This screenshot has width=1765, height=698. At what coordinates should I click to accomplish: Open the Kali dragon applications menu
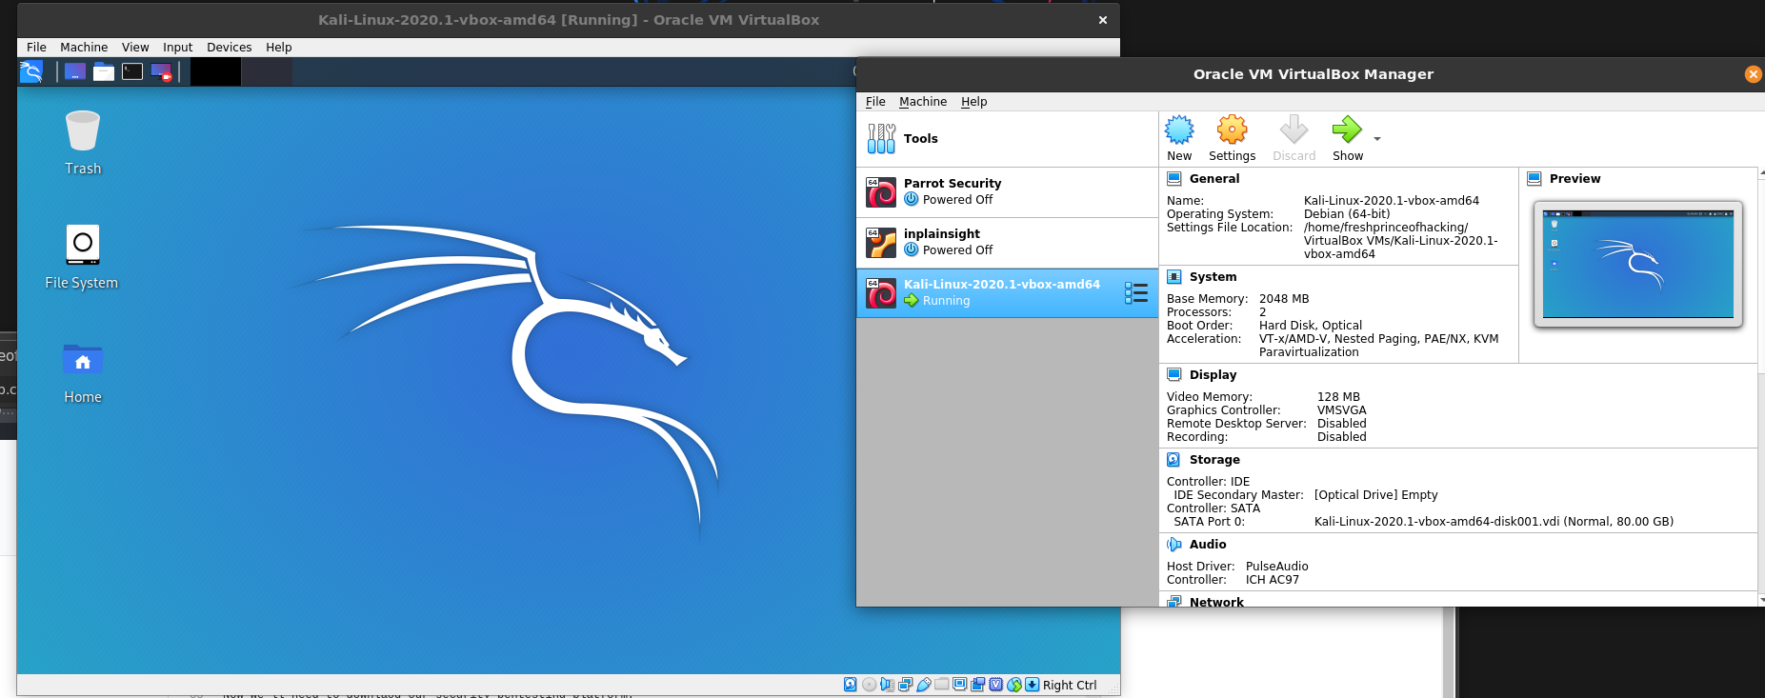pos(31,71)
